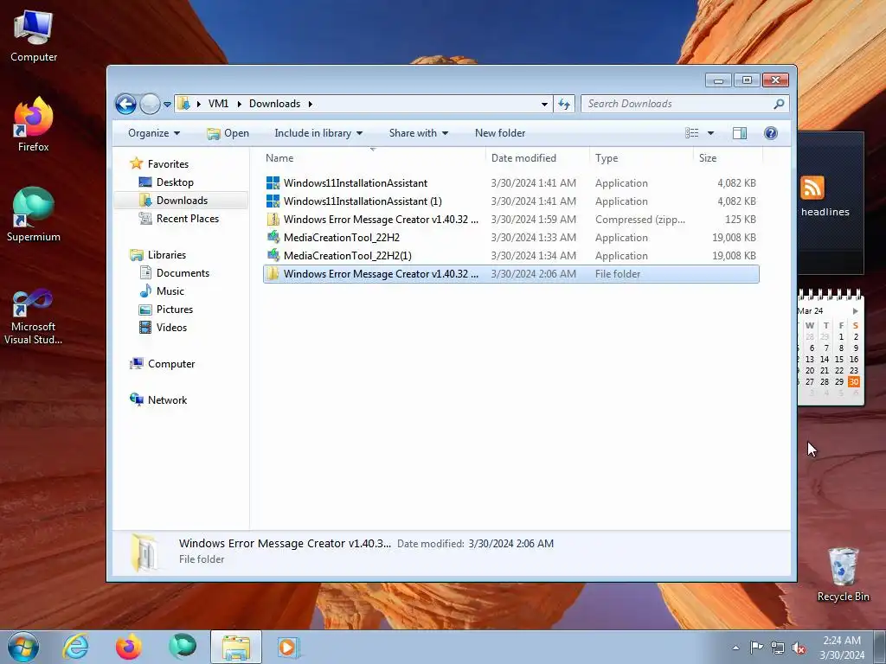Image resolution: width=886 pixels, height=664 pixels.
Task: Select the Windows11InstallationAssistant file icon
Action: (x=273, y=183)
